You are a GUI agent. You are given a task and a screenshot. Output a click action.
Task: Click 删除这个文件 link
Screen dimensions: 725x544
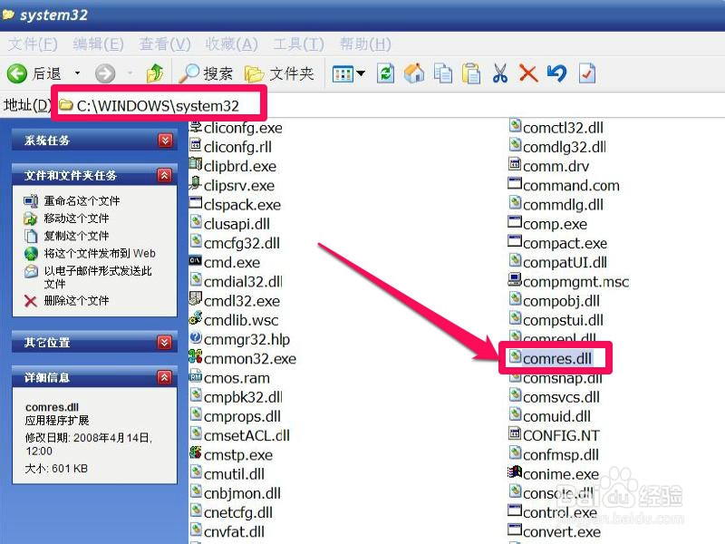pos(76,301)
